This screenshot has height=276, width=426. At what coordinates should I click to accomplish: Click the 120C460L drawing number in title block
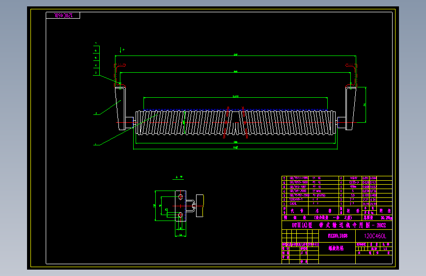point(375,236)
